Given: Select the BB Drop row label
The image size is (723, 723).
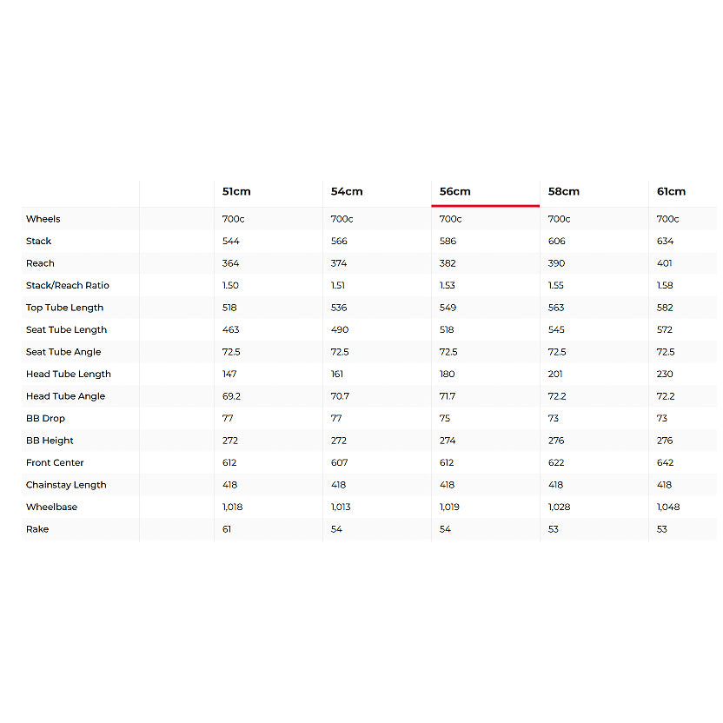Looking at the screenshot, I should pyautogui.click(x=45, y=418).
